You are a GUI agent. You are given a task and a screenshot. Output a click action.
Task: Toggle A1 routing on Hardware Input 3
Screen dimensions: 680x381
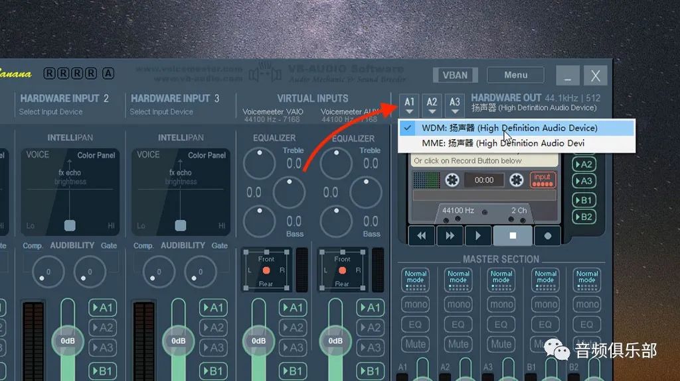(213, 308)
